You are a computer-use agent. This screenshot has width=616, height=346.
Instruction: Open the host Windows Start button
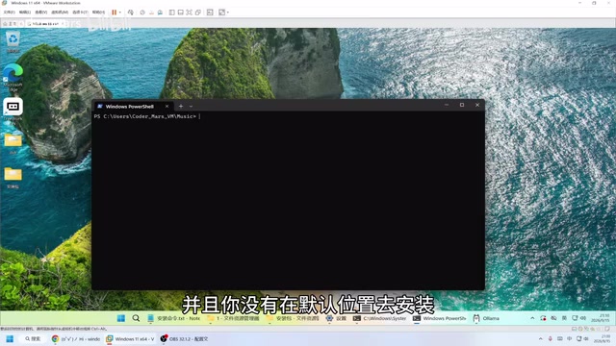[x=10, y=338]
